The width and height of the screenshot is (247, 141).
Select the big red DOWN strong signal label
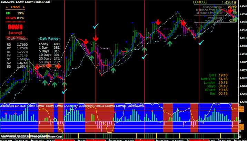(x=16, y=27)
